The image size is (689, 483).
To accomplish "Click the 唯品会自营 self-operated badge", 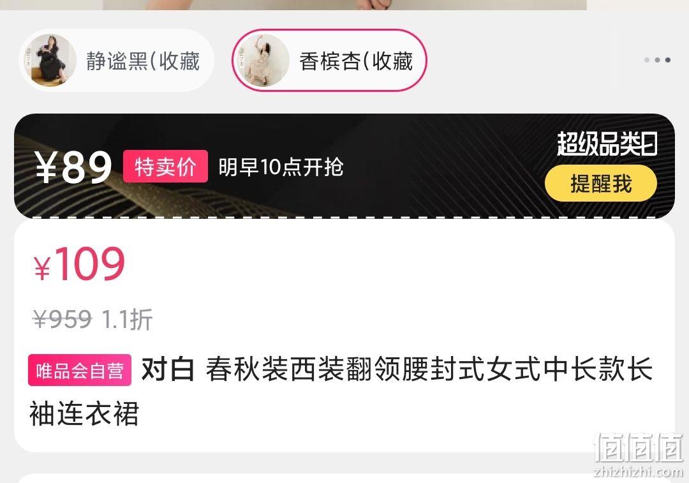I will [80, 370].
